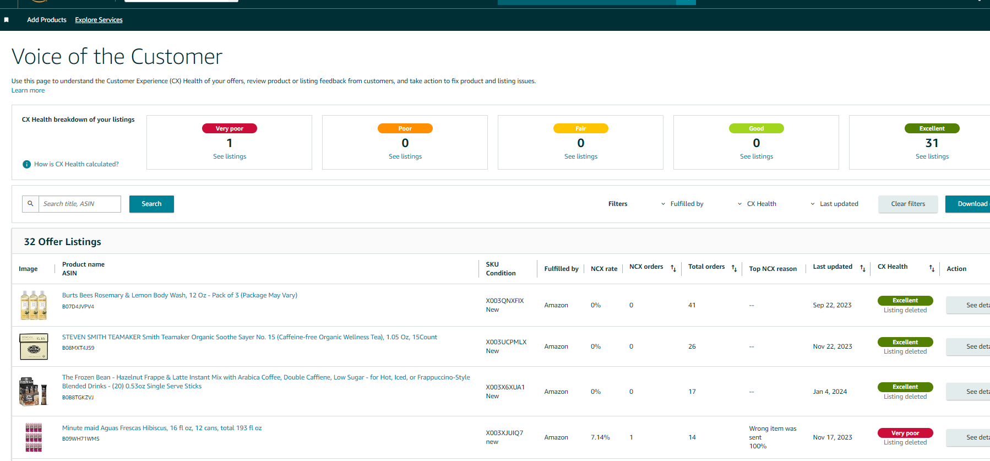Click the Very poor badge in Minute Maid row
This screenshot has width=990, height=461.
[905, 433]
